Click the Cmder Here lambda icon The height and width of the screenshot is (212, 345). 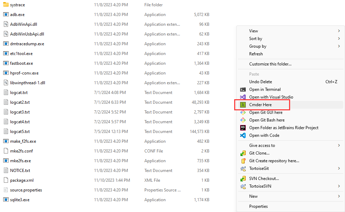click(x=243, y=105)
